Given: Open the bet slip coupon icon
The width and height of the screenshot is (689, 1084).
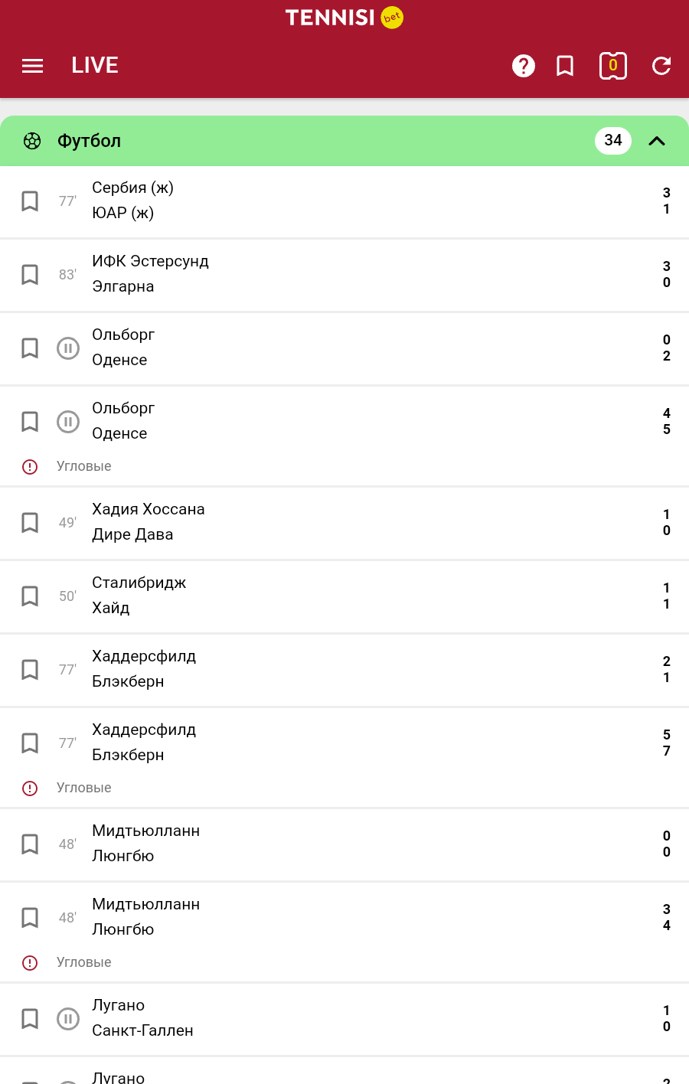Looking at the screenshot, I should [612, 66].
